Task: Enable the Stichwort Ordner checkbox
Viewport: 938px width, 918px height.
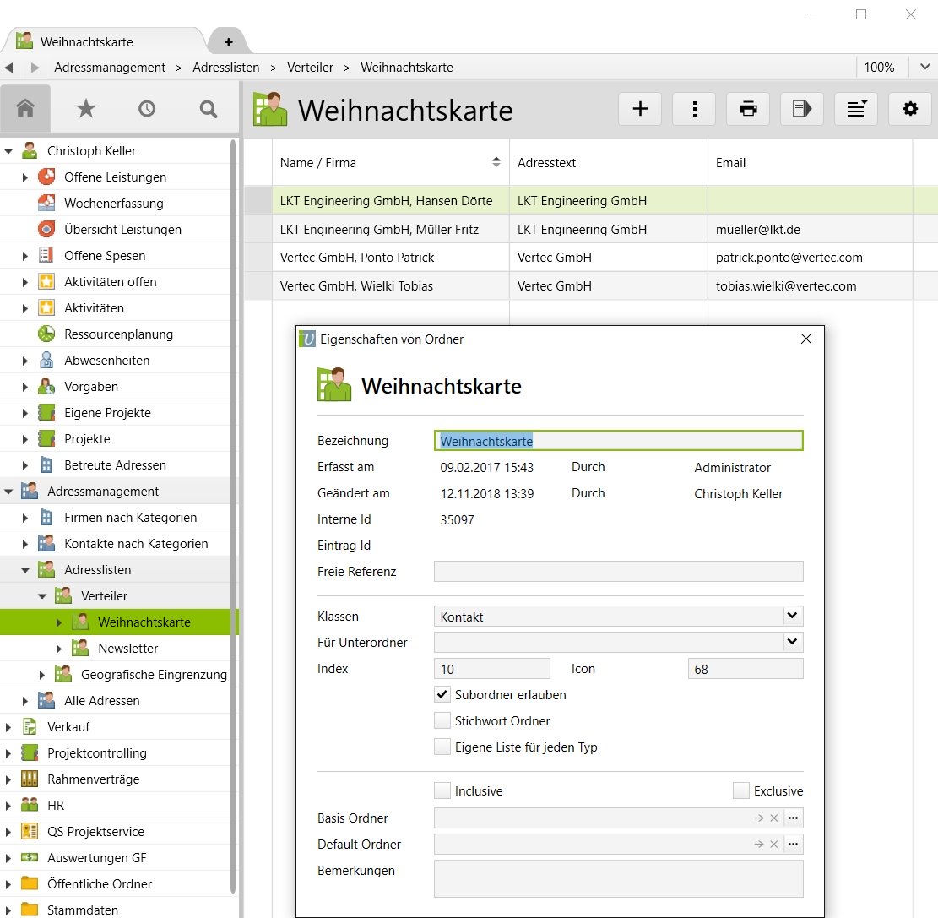Action: click(442, 721)
